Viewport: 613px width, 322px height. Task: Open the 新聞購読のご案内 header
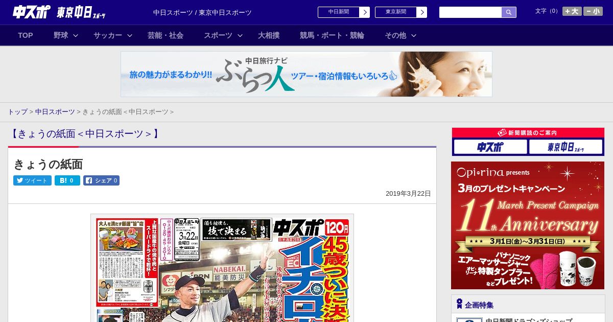click(x=528, y=133)
